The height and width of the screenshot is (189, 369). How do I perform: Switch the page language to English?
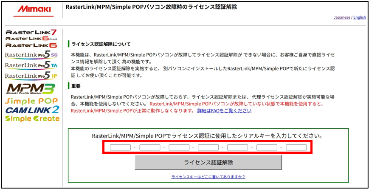[360, 17]
